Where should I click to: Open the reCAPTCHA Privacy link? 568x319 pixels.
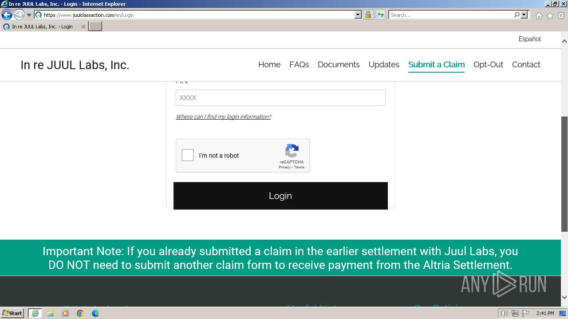coord(284,167)
